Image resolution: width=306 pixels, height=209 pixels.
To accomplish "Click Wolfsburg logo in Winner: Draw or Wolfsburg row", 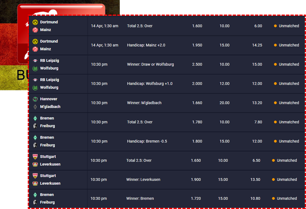I will pyautogui.click(x=35, y=68).
